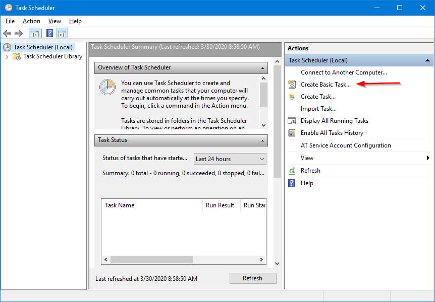Click Create Task... action

[x=318, y=97]
